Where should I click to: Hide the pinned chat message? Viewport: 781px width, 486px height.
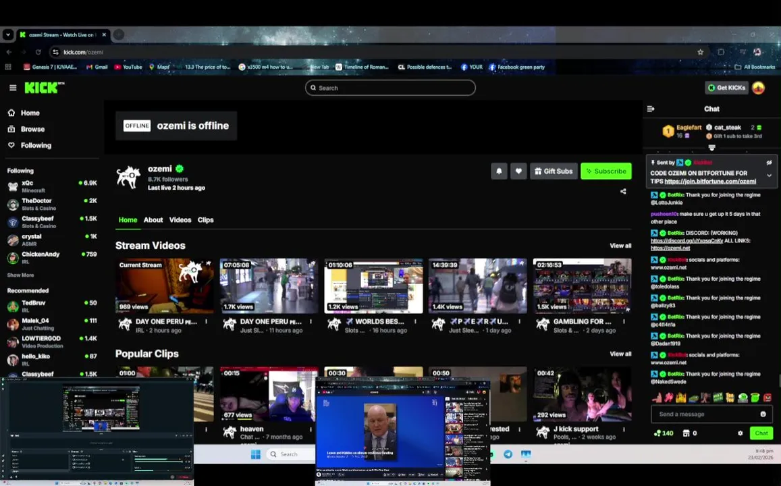click(x=769, y=163)
